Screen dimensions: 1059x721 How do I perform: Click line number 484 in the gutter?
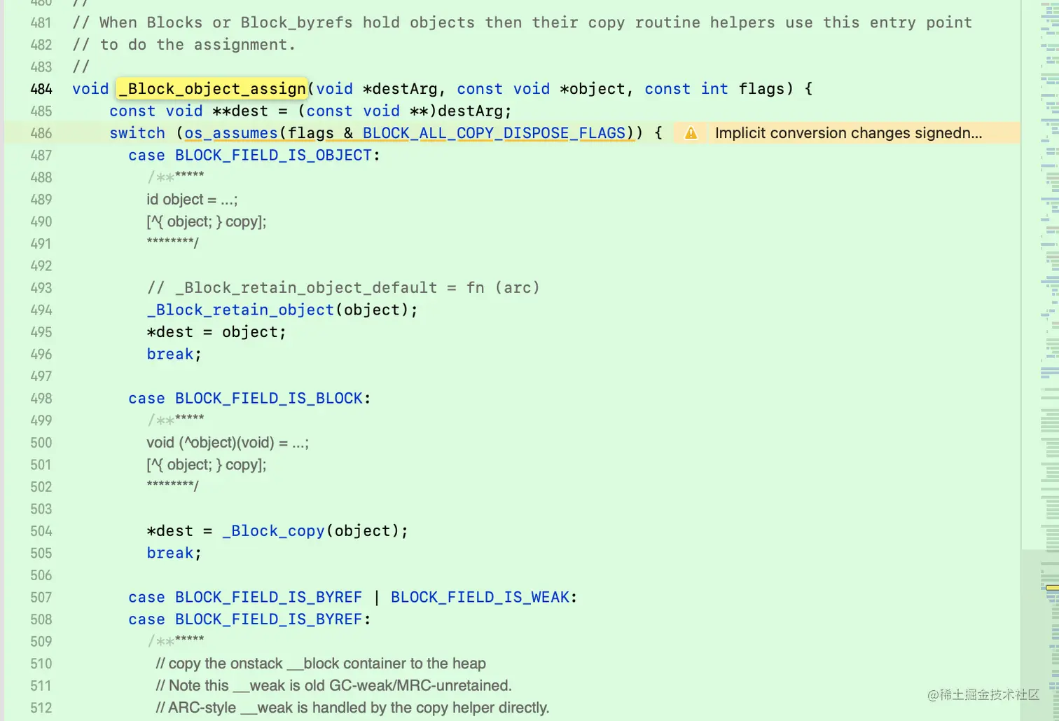(x=41, y=89)
